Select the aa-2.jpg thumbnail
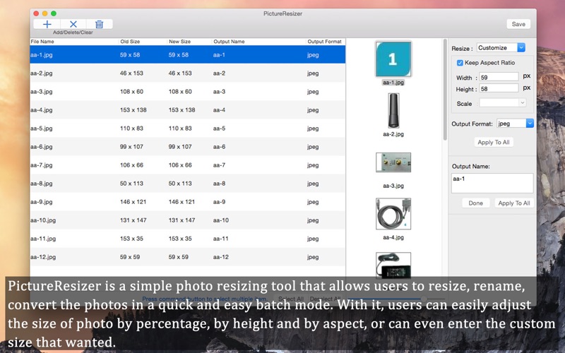565x353 pixels. tap(393, 111)
